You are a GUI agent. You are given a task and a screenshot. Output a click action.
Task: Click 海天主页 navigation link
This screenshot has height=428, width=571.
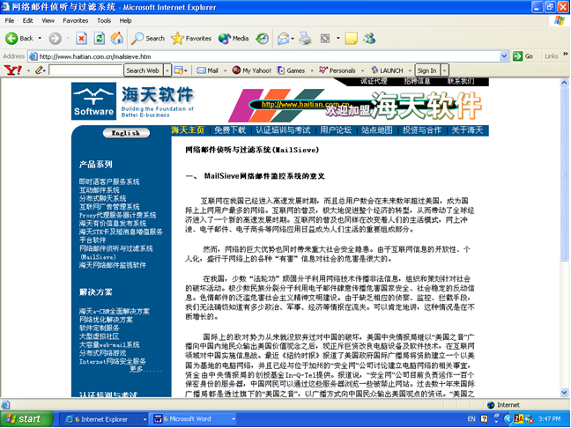188,130
